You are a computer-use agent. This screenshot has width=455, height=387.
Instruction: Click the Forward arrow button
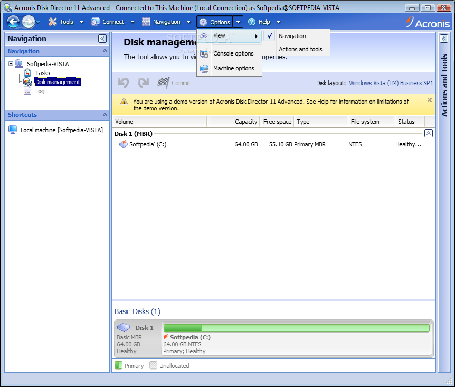(29, 22)
